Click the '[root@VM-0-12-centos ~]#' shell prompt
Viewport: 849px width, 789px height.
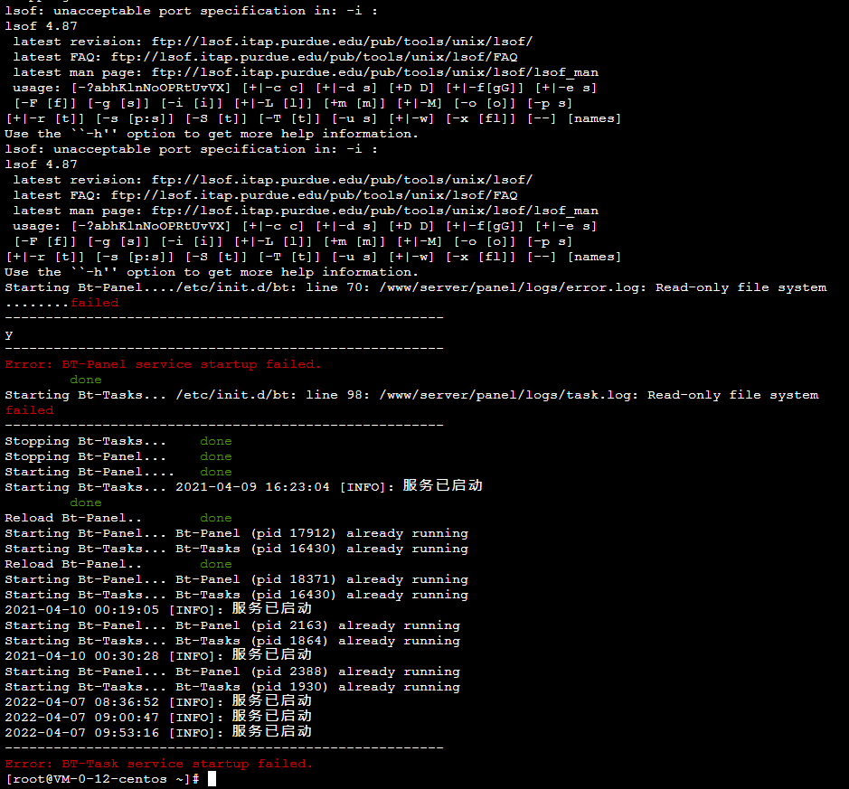pyautogui.click(x=102, y=779)
